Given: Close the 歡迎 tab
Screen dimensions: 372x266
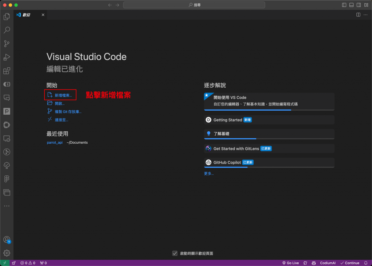Looking at the screenshot, I should (x=43, y=15).
